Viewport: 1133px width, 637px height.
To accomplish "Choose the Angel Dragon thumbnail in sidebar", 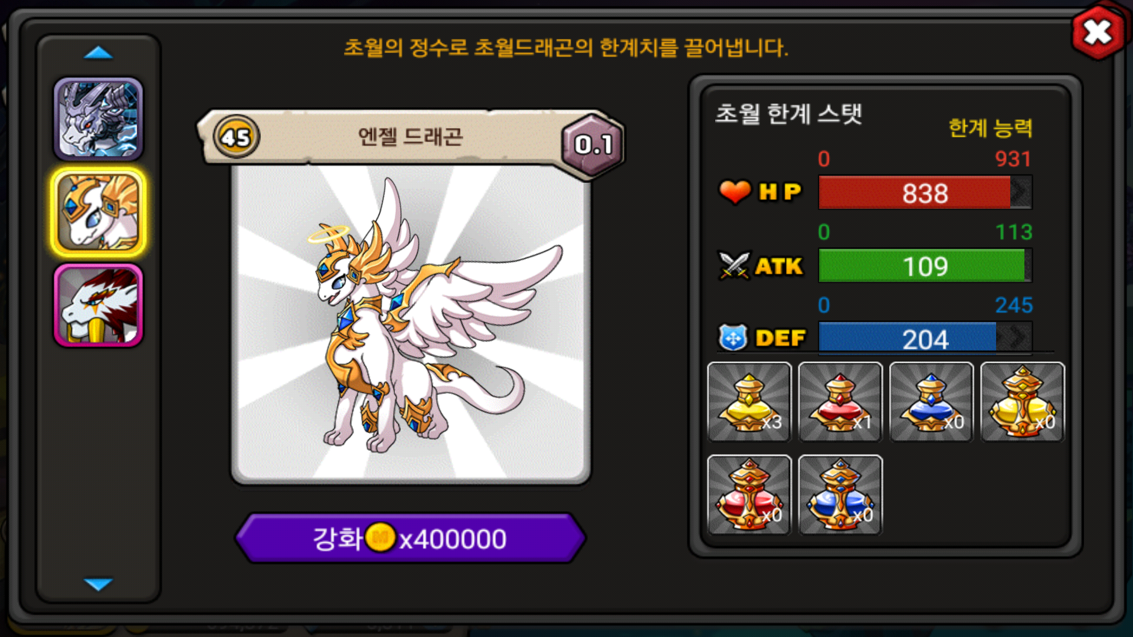I will coord(99,212).
